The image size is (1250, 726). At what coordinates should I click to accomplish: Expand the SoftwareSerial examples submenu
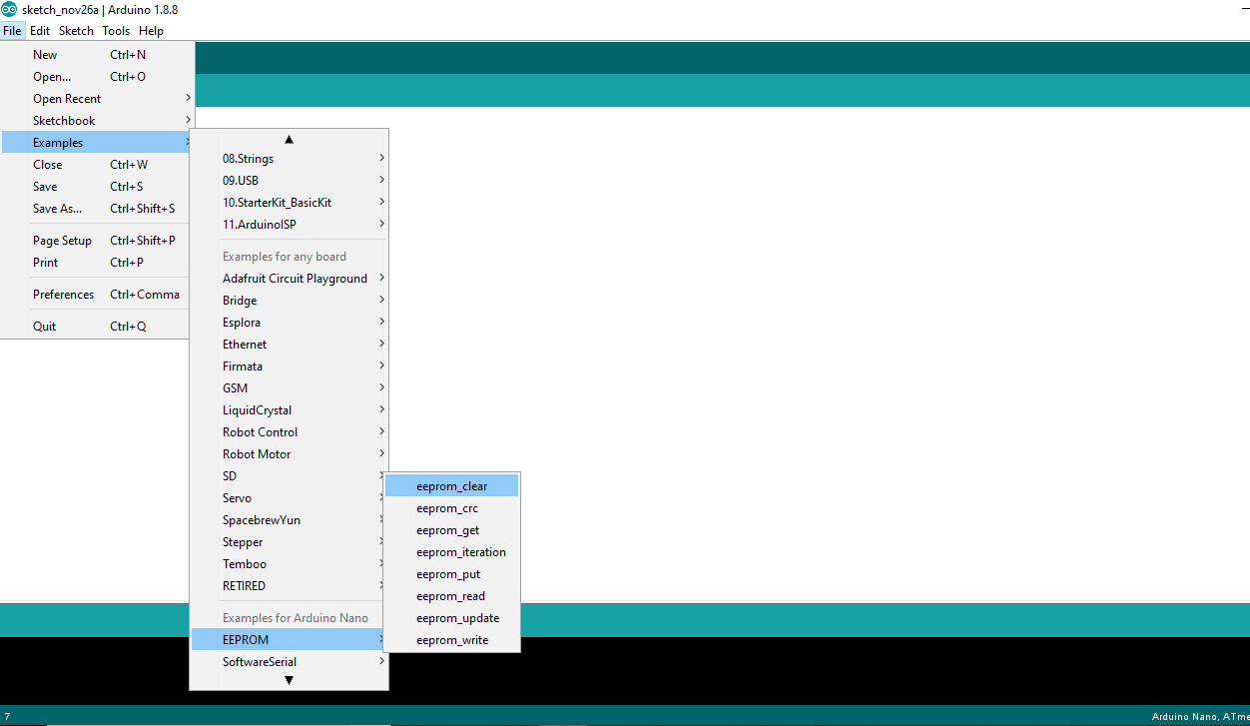pyautogui.click(x=259, y=661)
